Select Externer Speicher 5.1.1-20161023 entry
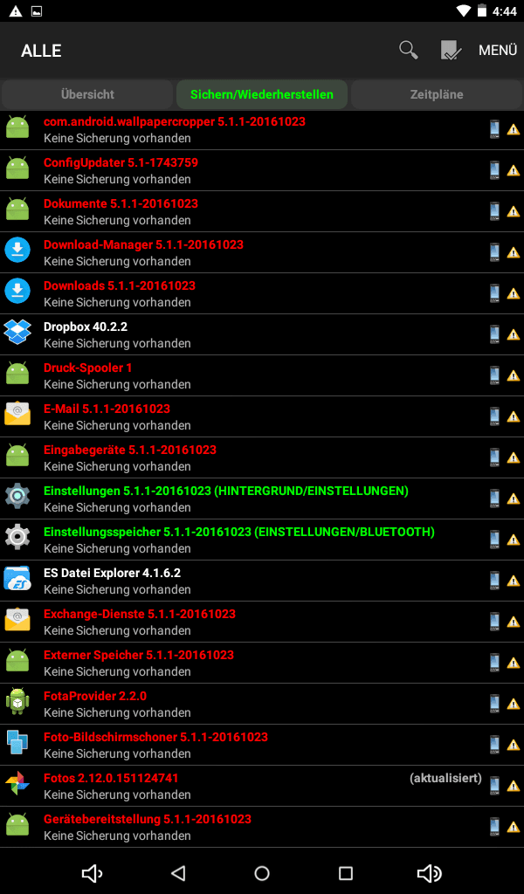Screen dimensions: 524x894 point(262,664)
